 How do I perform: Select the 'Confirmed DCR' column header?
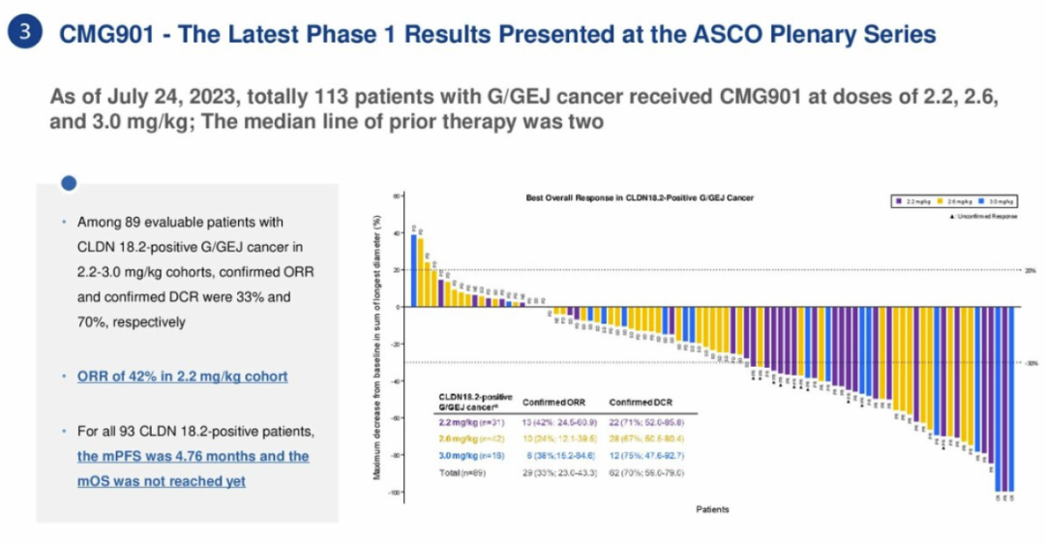pos(641,402)
